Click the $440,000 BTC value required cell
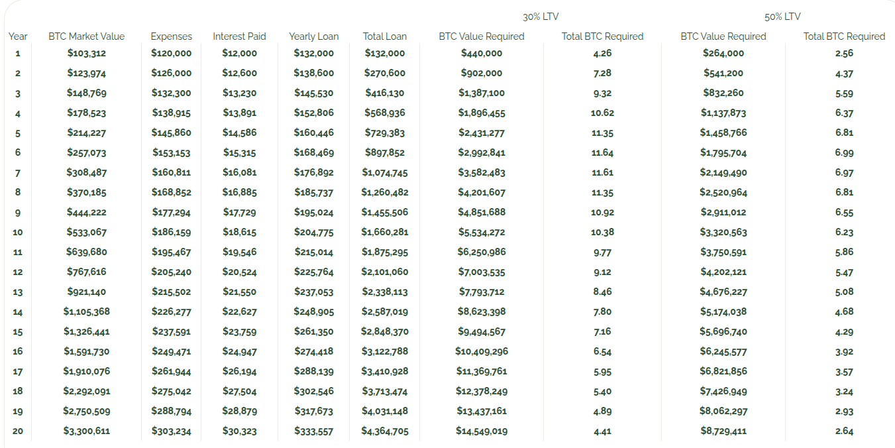Viewport: 895px width, 448px height. [482, 53]
